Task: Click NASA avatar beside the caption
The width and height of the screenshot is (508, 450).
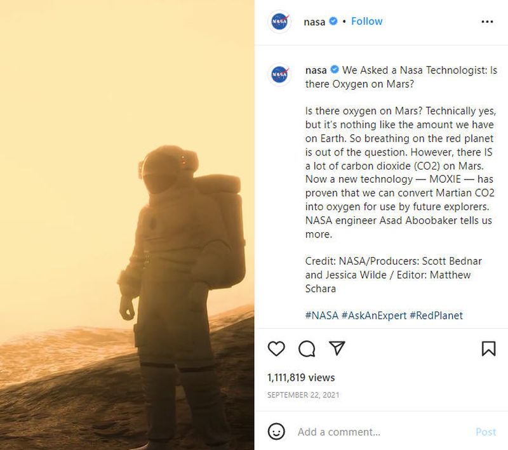Action: [x=279, y=75]
